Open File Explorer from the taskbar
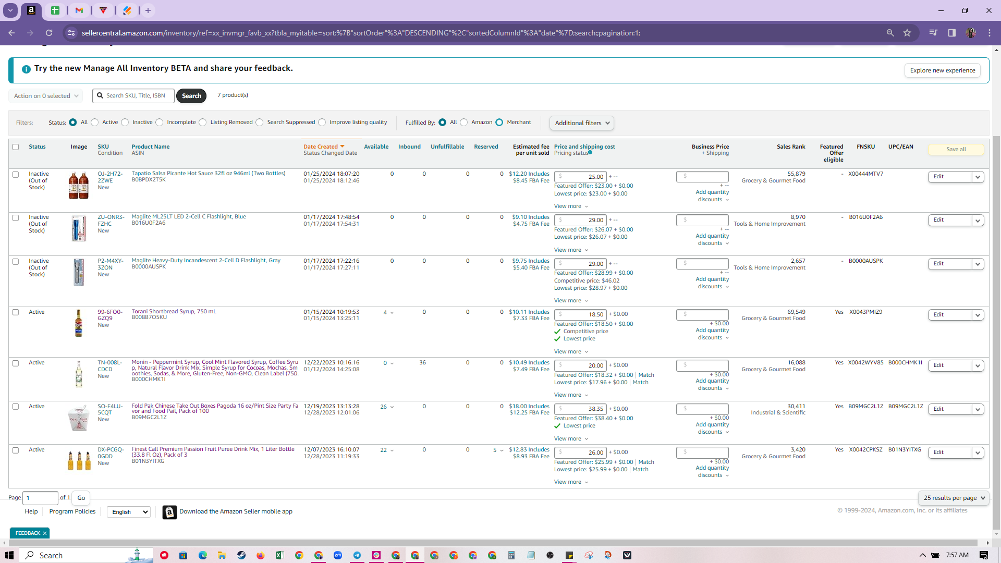The height and width of the screenshot is (563, 1001). [x=222, y=555]
